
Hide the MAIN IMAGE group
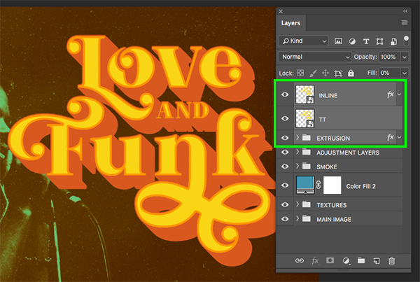(285, 219)
